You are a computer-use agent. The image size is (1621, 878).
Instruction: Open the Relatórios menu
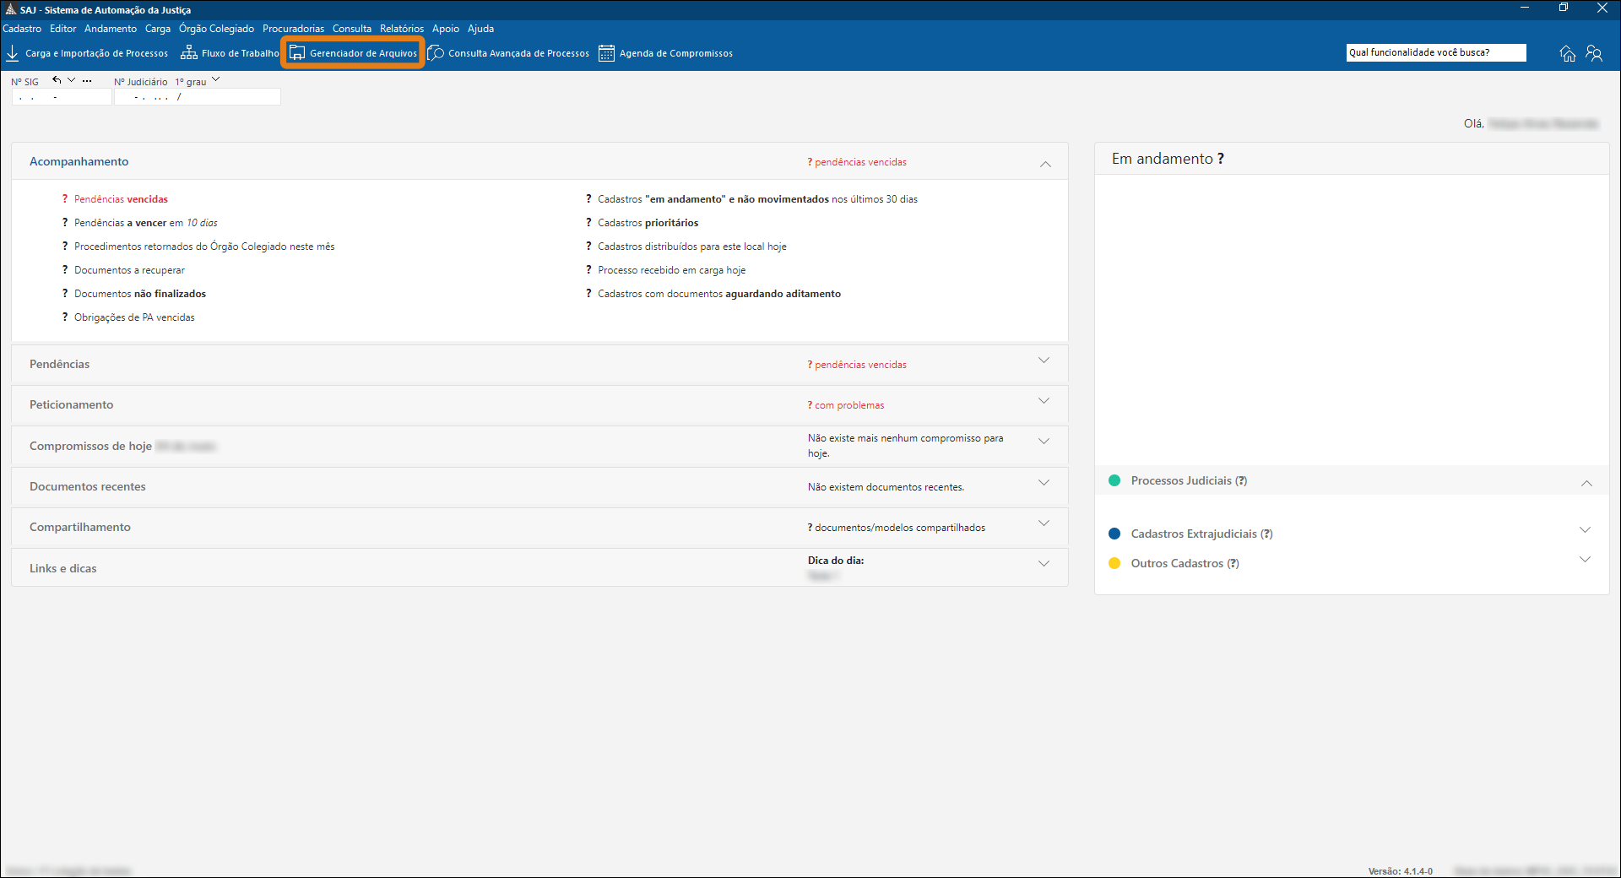402,29
